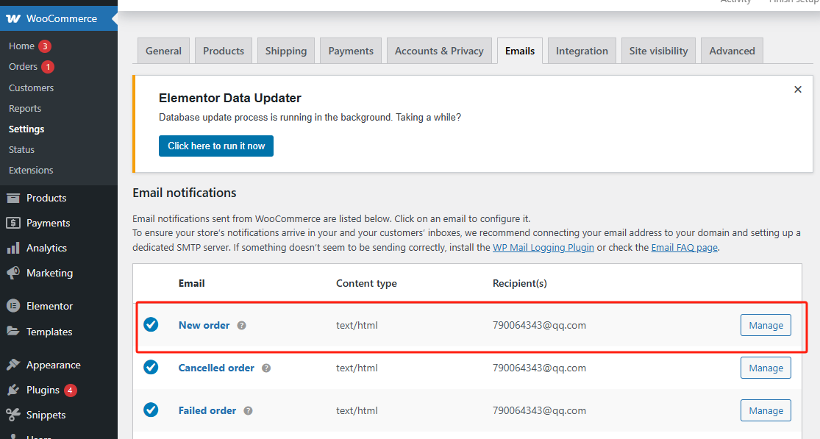Open the New order email link
820x439 pixels.
204,325
